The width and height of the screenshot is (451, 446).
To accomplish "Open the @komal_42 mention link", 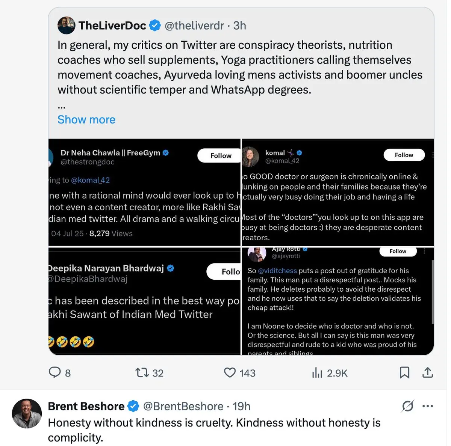I will pyautogui.click(x=90, y=180).
